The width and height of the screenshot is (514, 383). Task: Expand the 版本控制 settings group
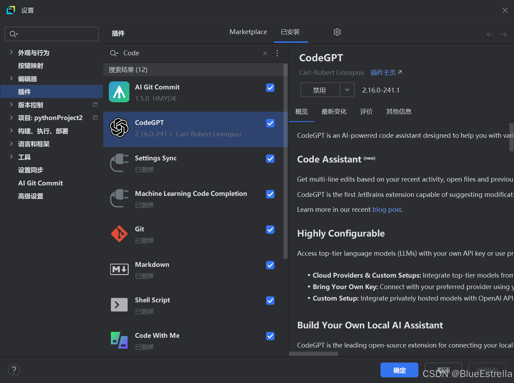coord(11,105)
